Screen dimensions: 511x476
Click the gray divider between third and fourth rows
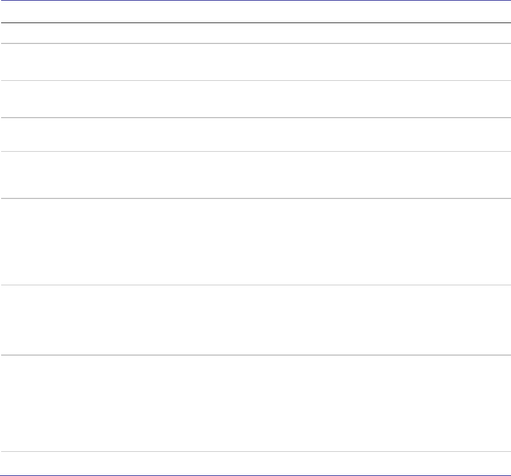click(x=255, y=117)
